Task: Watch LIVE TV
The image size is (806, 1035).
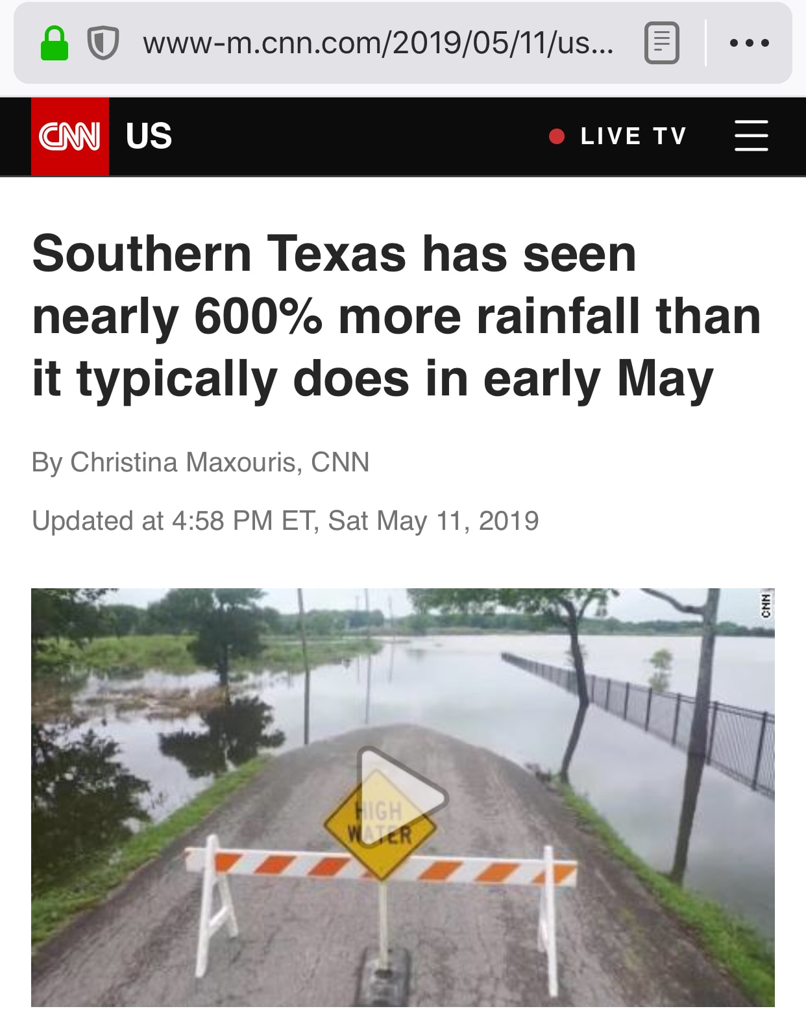Action: (633, 136)
